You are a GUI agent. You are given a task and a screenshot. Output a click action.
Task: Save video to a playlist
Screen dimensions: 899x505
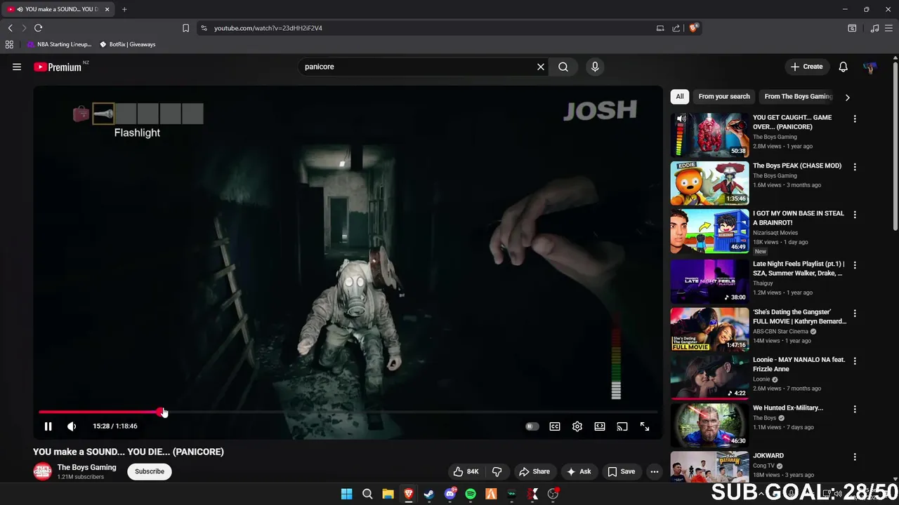point(621,471)
